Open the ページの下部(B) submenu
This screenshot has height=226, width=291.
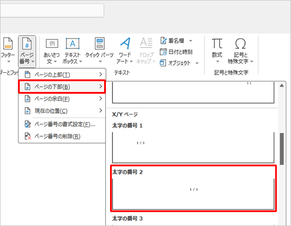[62, 87]
